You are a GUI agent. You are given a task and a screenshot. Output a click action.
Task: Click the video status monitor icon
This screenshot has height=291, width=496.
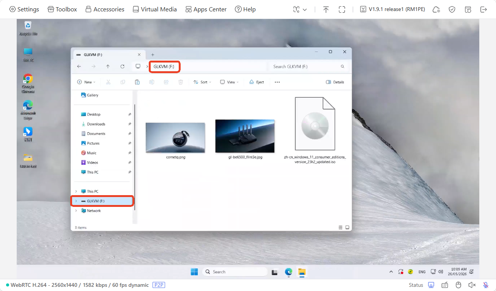click(x=431, y=285)
